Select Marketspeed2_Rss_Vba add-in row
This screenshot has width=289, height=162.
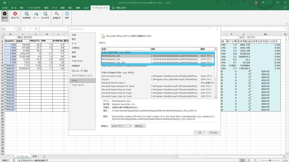(x=158, y=63)
